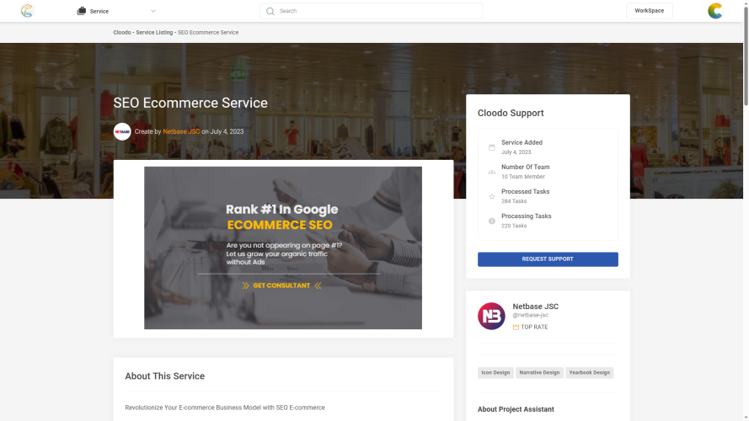Click the Service Added calendar icon
Image resolution: width=749 pixels, height=421 pixels.
pyautogui.click(x=491, y=147)
